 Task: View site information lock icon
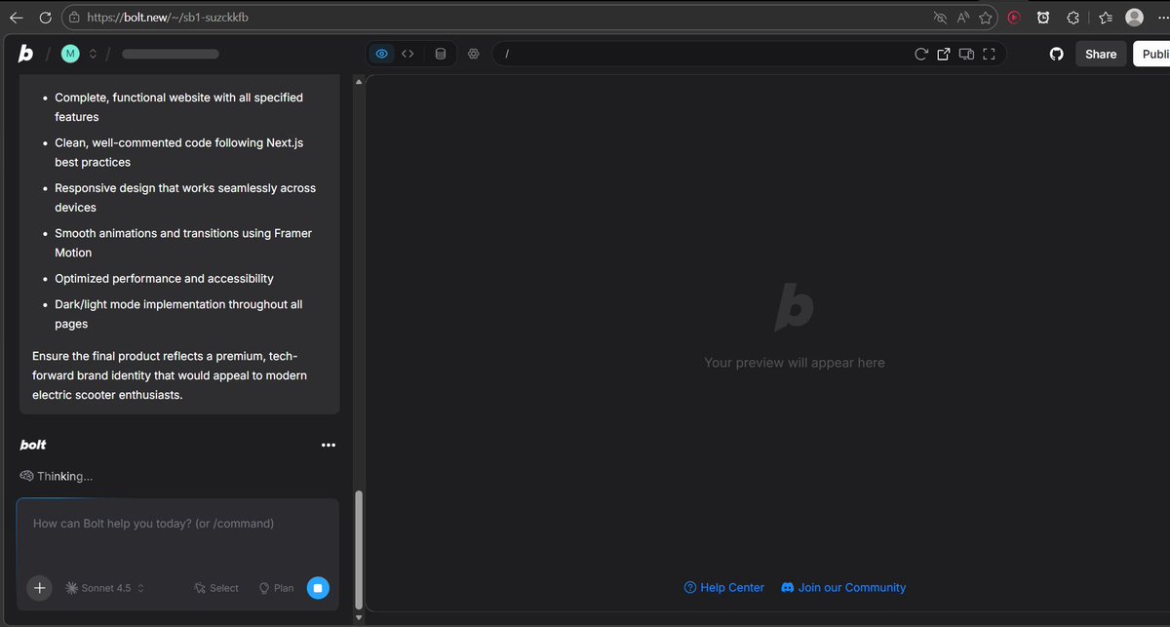click(x=75, y=17)
